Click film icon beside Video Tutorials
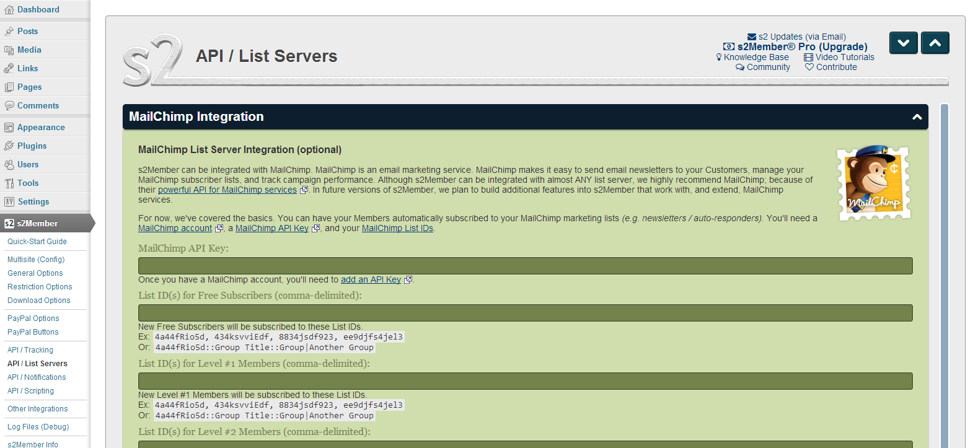Image resolution: width=978 pixels, height=448 pixels. tap(808, 57)
